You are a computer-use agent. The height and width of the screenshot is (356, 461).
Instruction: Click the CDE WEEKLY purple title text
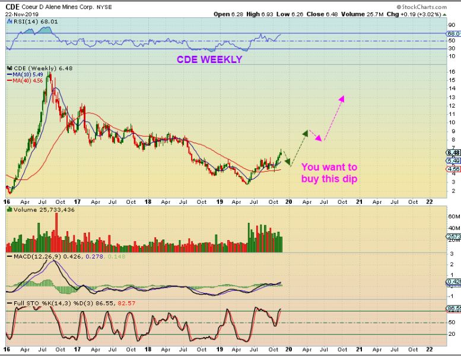tap(209, 59)
